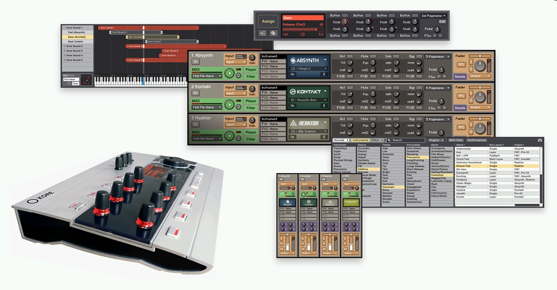Expand the Kore Sound 5 track

click(65, 60)
